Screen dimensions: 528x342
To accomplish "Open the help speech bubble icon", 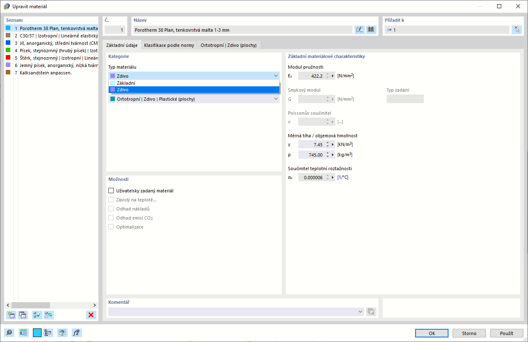I will click(x=9, y=333).
